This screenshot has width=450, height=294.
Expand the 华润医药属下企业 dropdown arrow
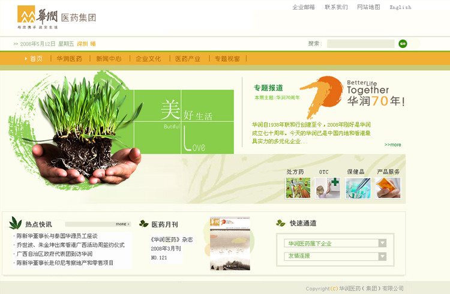point(382,243)
